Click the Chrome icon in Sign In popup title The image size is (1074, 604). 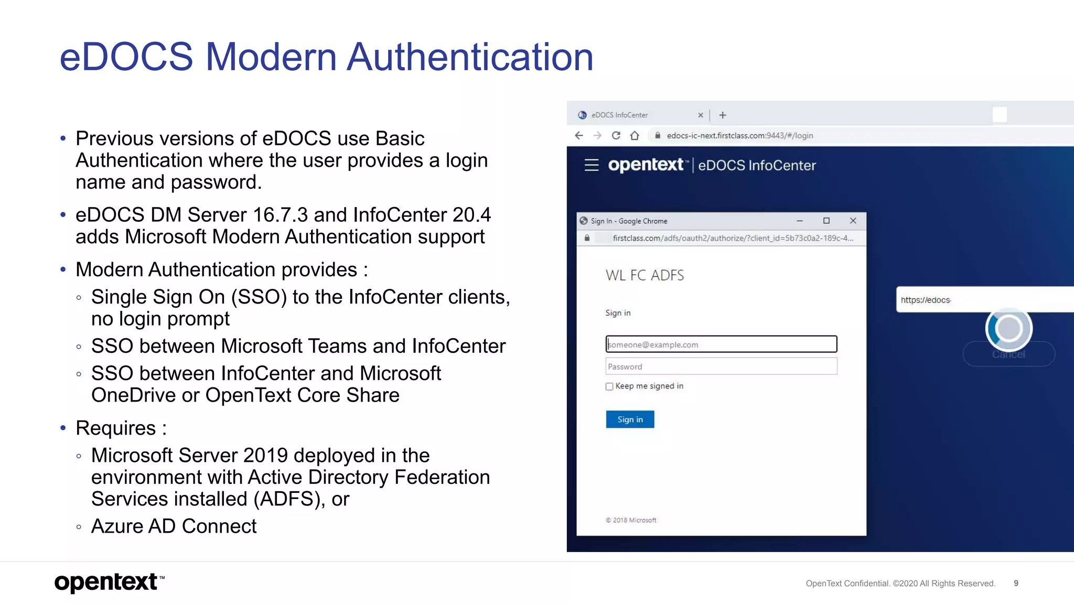(584, 221)
